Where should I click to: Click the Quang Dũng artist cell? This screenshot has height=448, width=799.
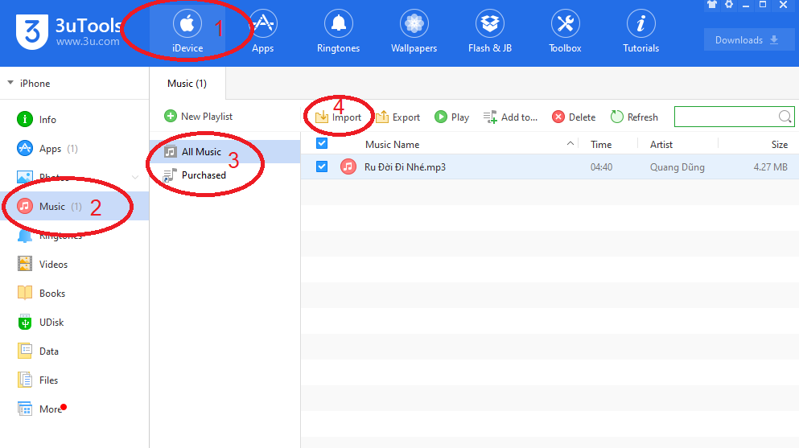678,167
